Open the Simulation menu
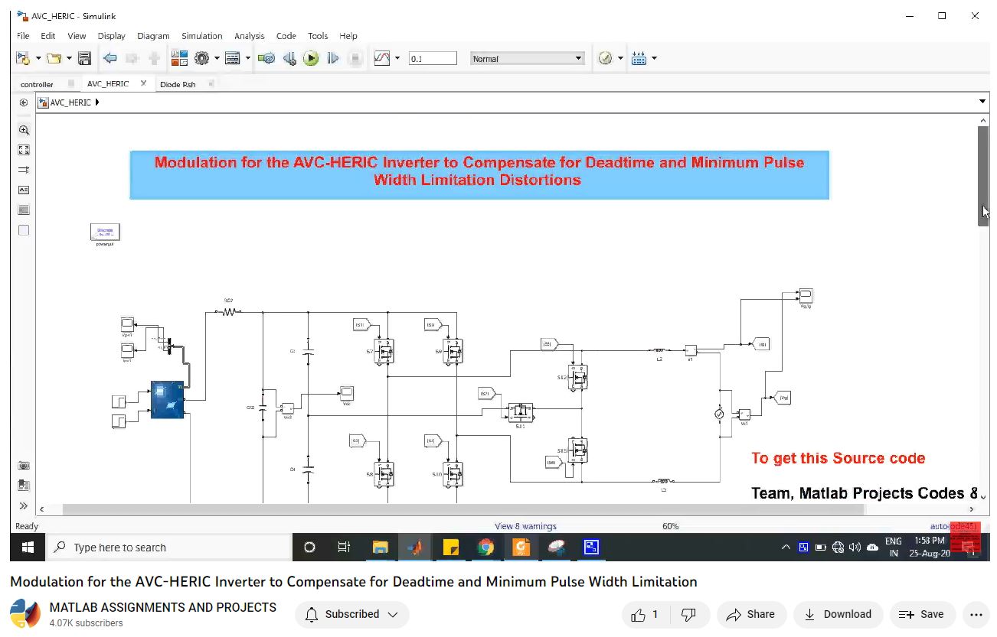Image resolution: width=997 pixels, height=637 pixels. pyautogui.click(x=201, y=36)
